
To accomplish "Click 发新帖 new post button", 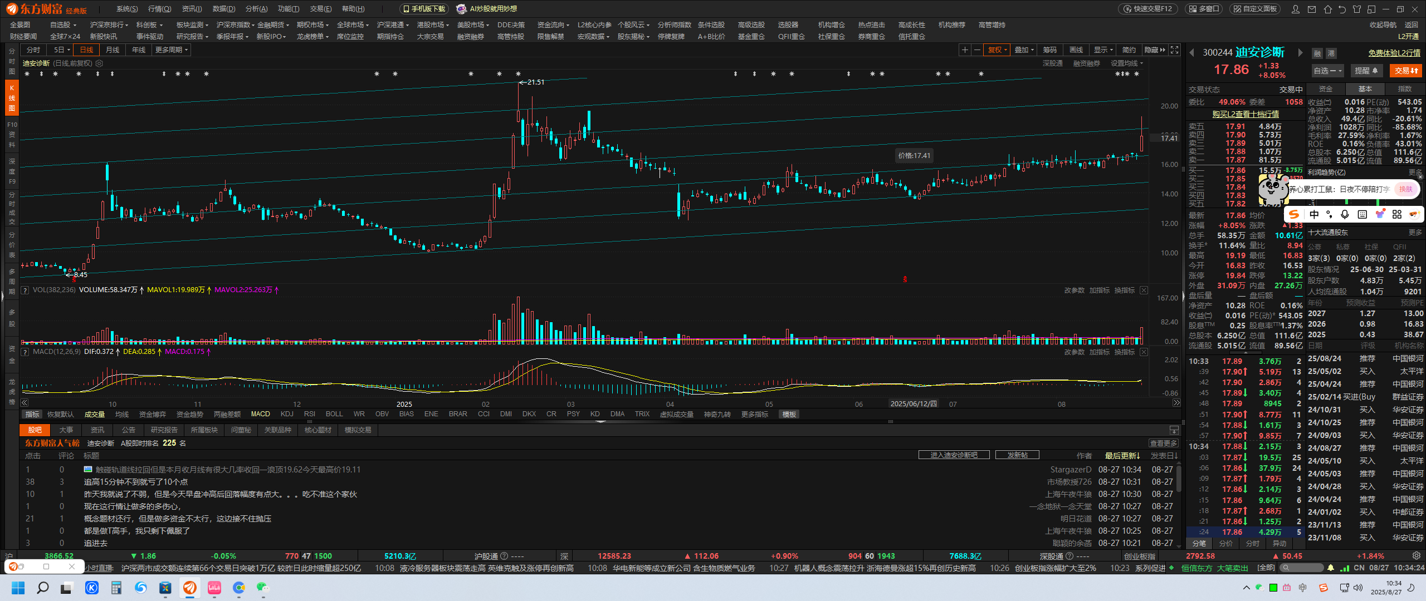I will pyautogui.click(x=1017, y=455).
